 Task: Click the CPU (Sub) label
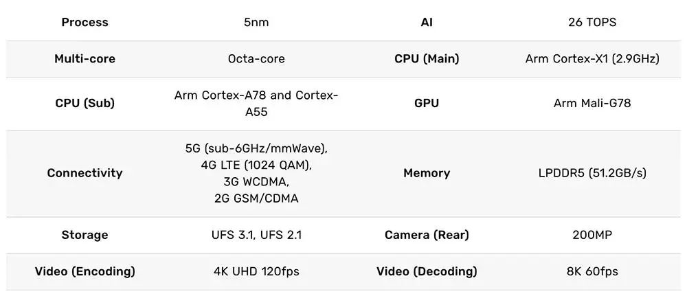pyautogui.click(x=85, y=103)
